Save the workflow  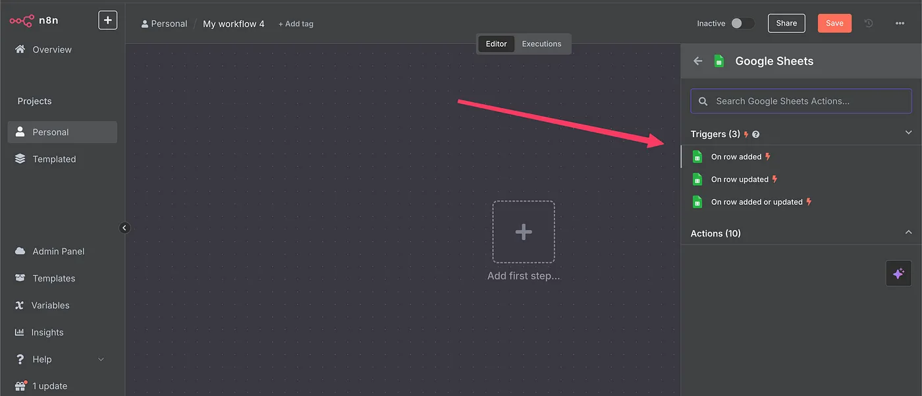tap(834, 23)
